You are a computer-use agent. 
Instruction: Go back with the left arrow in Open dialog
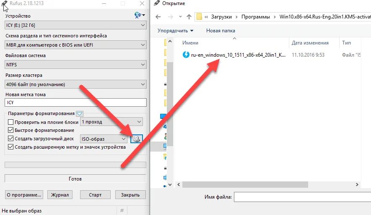click(158, 17)
